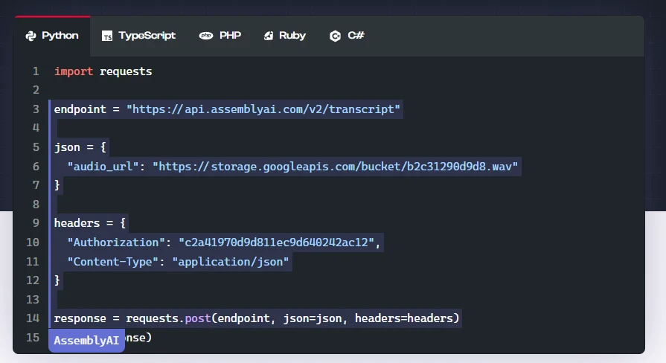Viewport: 666px width, 363px height.
Task: Open the PHP code tab
Action: click(x=230, y=36)
